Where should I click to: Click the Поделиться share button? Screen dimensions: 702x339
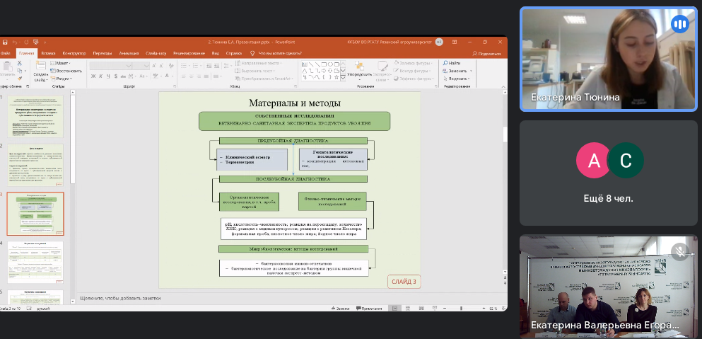486,53
